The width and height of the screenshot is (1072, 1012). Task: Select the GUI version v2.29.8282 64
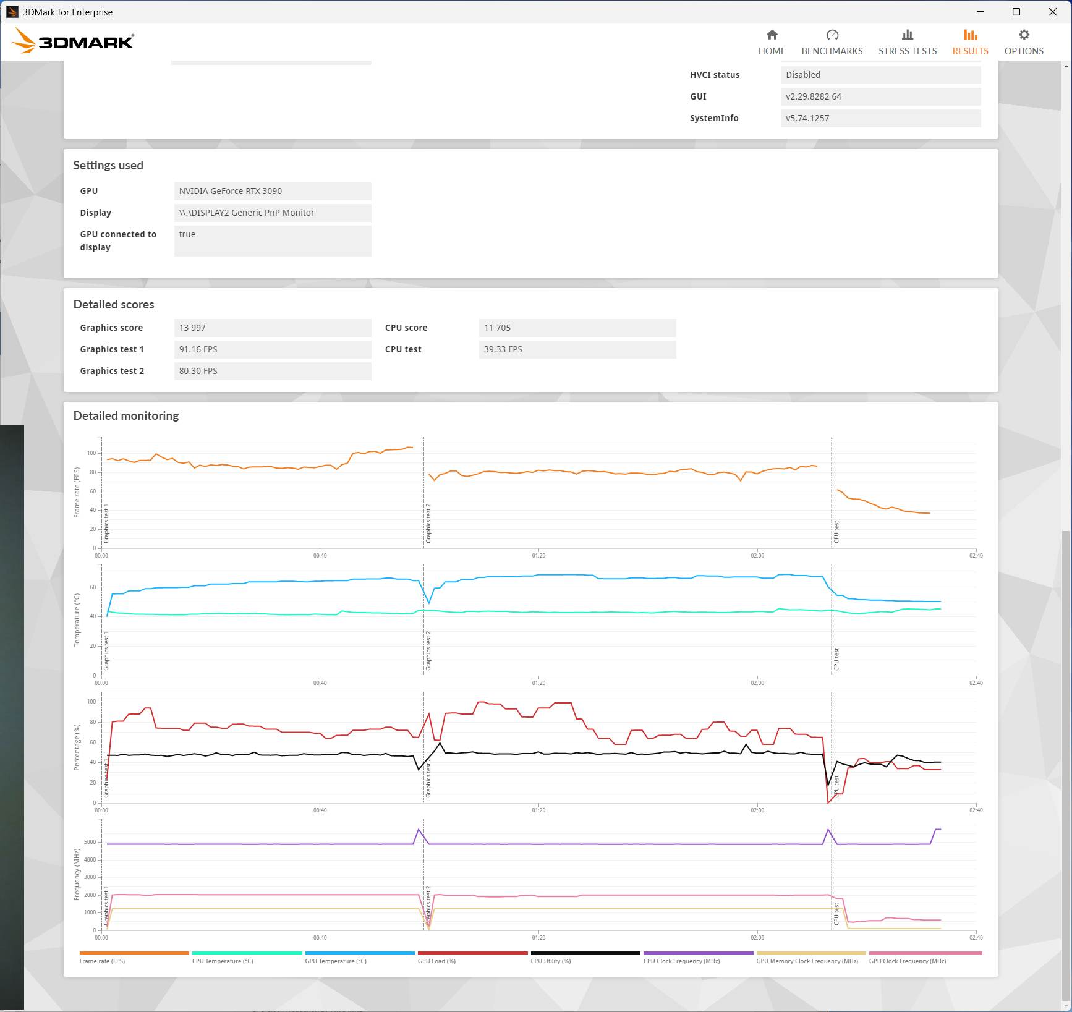click(x=881, y=96)
